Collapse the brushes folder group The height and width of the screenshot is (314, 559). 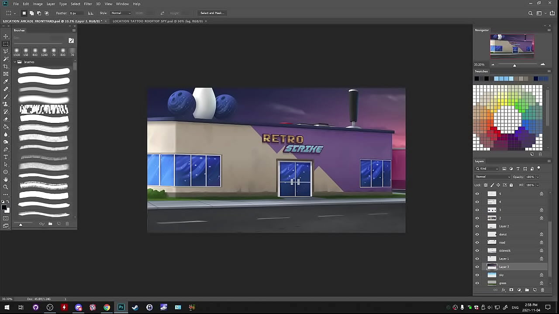14,62
